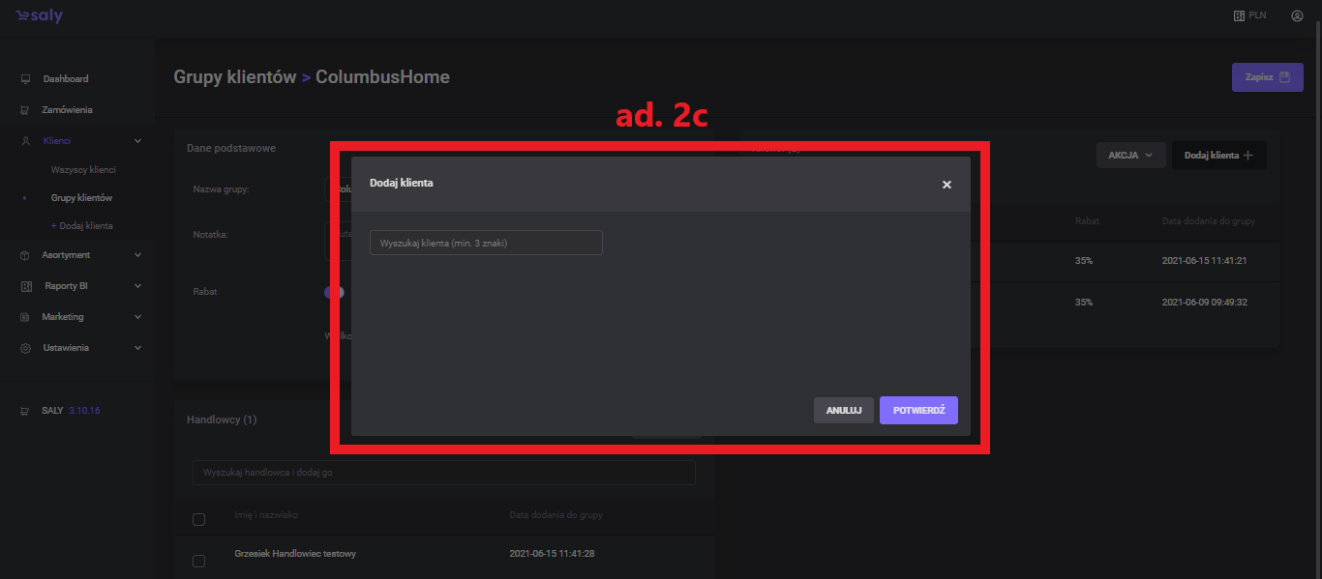Screen dimensions: 1322x579
Task: Tick checkbox for Grzesiek Handlowiec testowy
Action: pos(199,561)
